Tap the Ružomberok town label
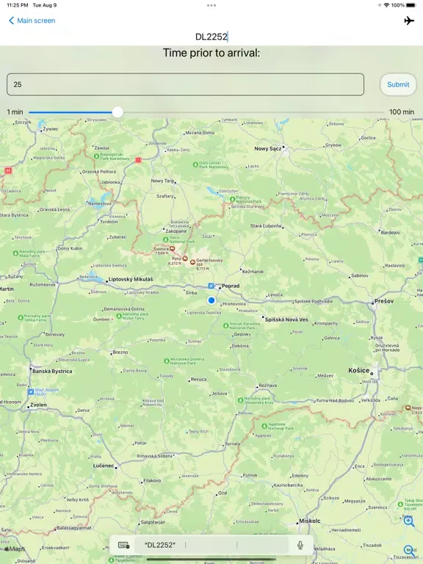 [x=43, y=284]
